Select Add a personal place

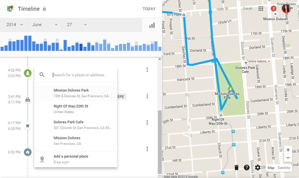pyautogui.click(x=76, y=159)
